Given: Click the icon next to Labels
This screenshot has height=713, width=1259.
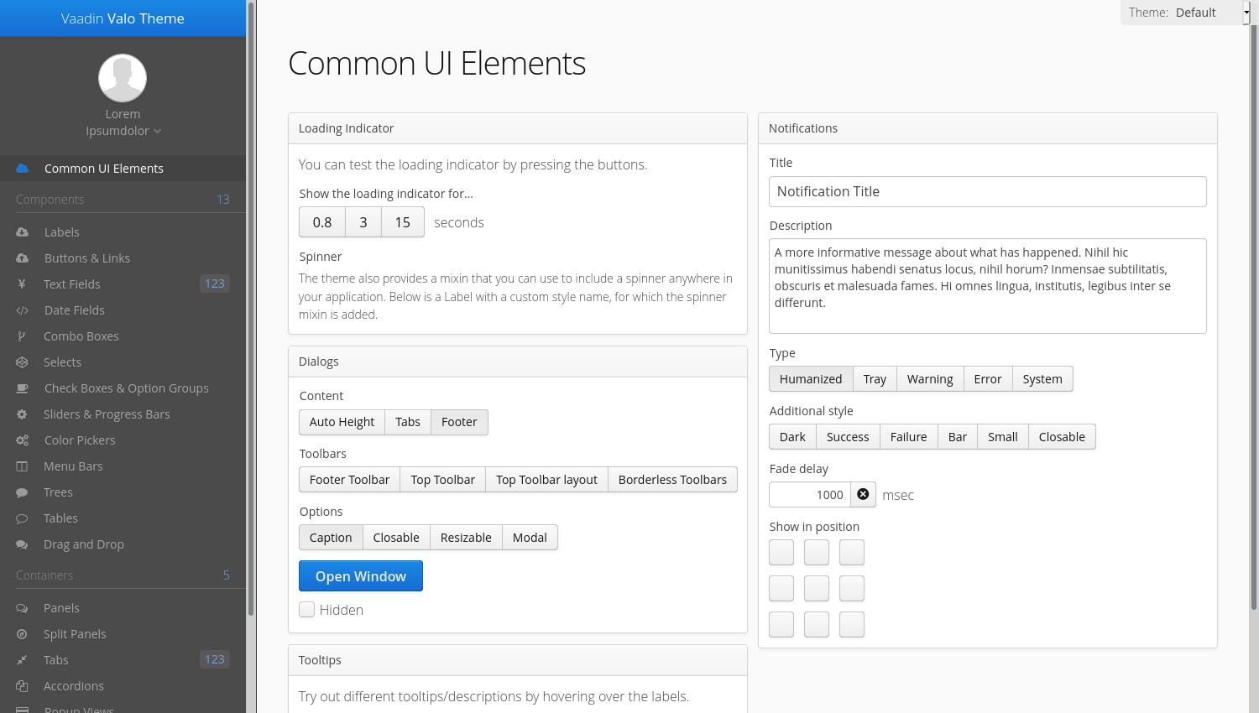Looking at the screenshot, I should [22, 232].
